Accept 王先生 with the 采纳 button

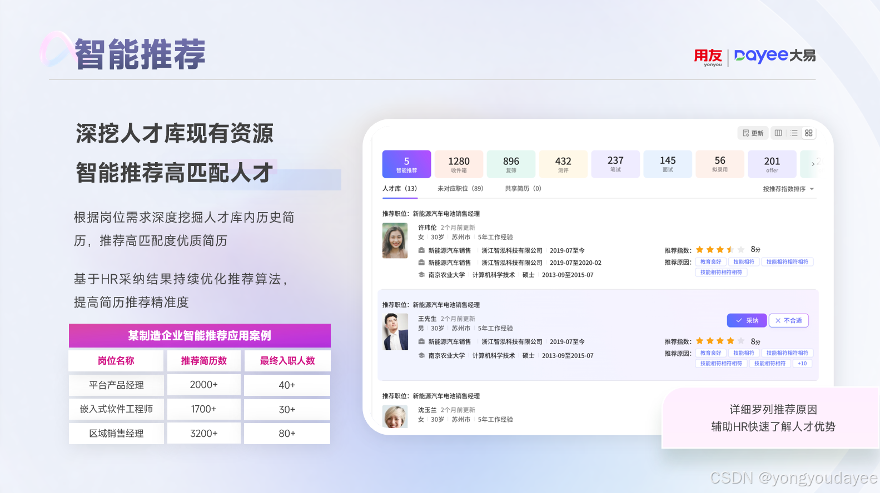(x=747, y=320)
